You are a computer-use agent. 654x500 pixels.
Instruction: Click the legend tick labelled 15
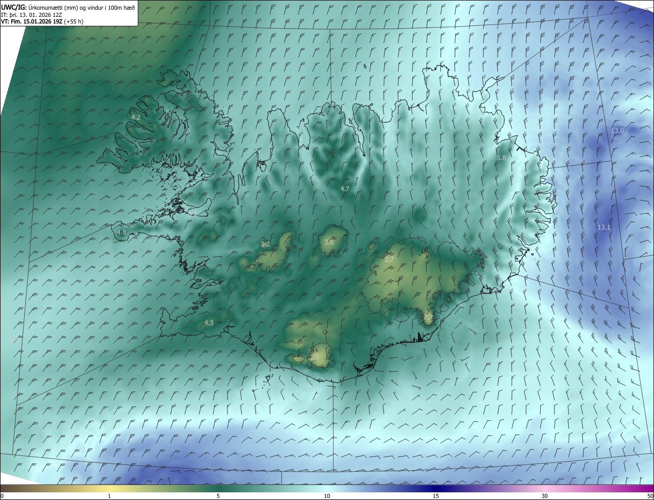click(x=436, y=496)
